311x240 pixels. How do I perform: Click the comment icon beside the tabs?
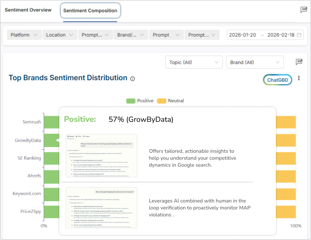click(304, 10)
